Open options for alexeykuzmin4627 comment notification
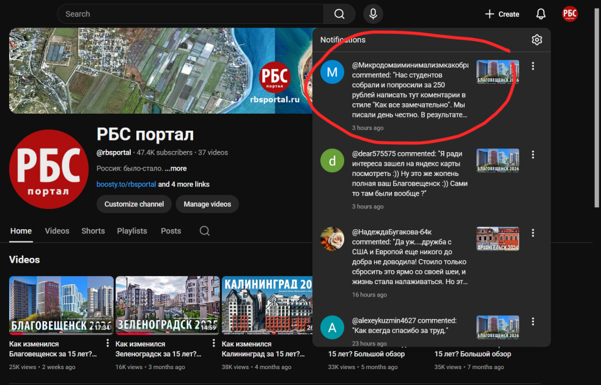Viewport: 601px width, 385px height. [x=533, y=321]
